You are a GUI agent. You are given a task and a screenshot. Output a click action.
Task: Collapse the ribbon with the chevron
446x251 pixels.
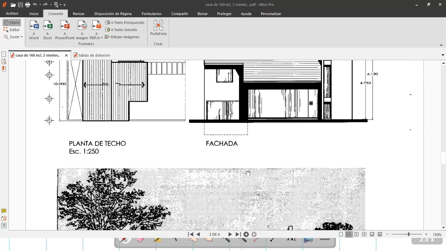pyautogui.click(x=441, y=45)
